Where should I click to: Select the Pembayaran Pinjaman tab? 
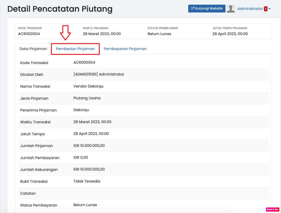click(125, 49)
